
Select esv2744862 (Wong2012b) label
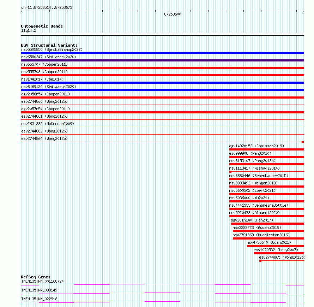[x=44, y=131]
